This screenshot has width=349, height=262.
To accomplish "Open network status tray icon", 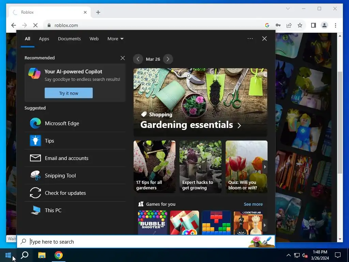I will (x=297, y=255).
